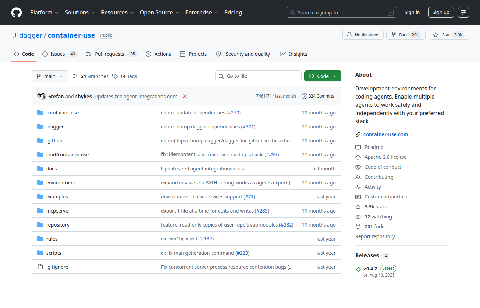Expand the Platform menu

tap(44, 12)
